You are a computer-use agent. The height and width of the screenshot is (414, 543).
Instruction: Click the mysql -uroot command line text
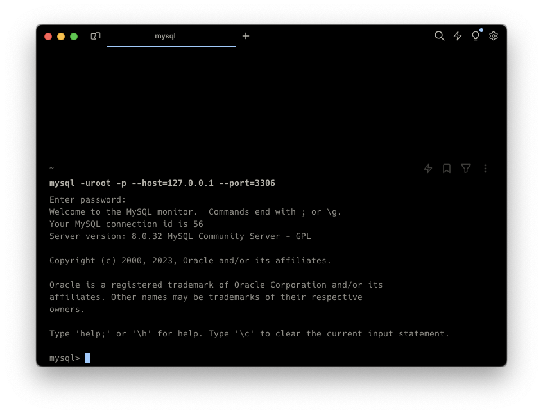[x=162, y=183]
